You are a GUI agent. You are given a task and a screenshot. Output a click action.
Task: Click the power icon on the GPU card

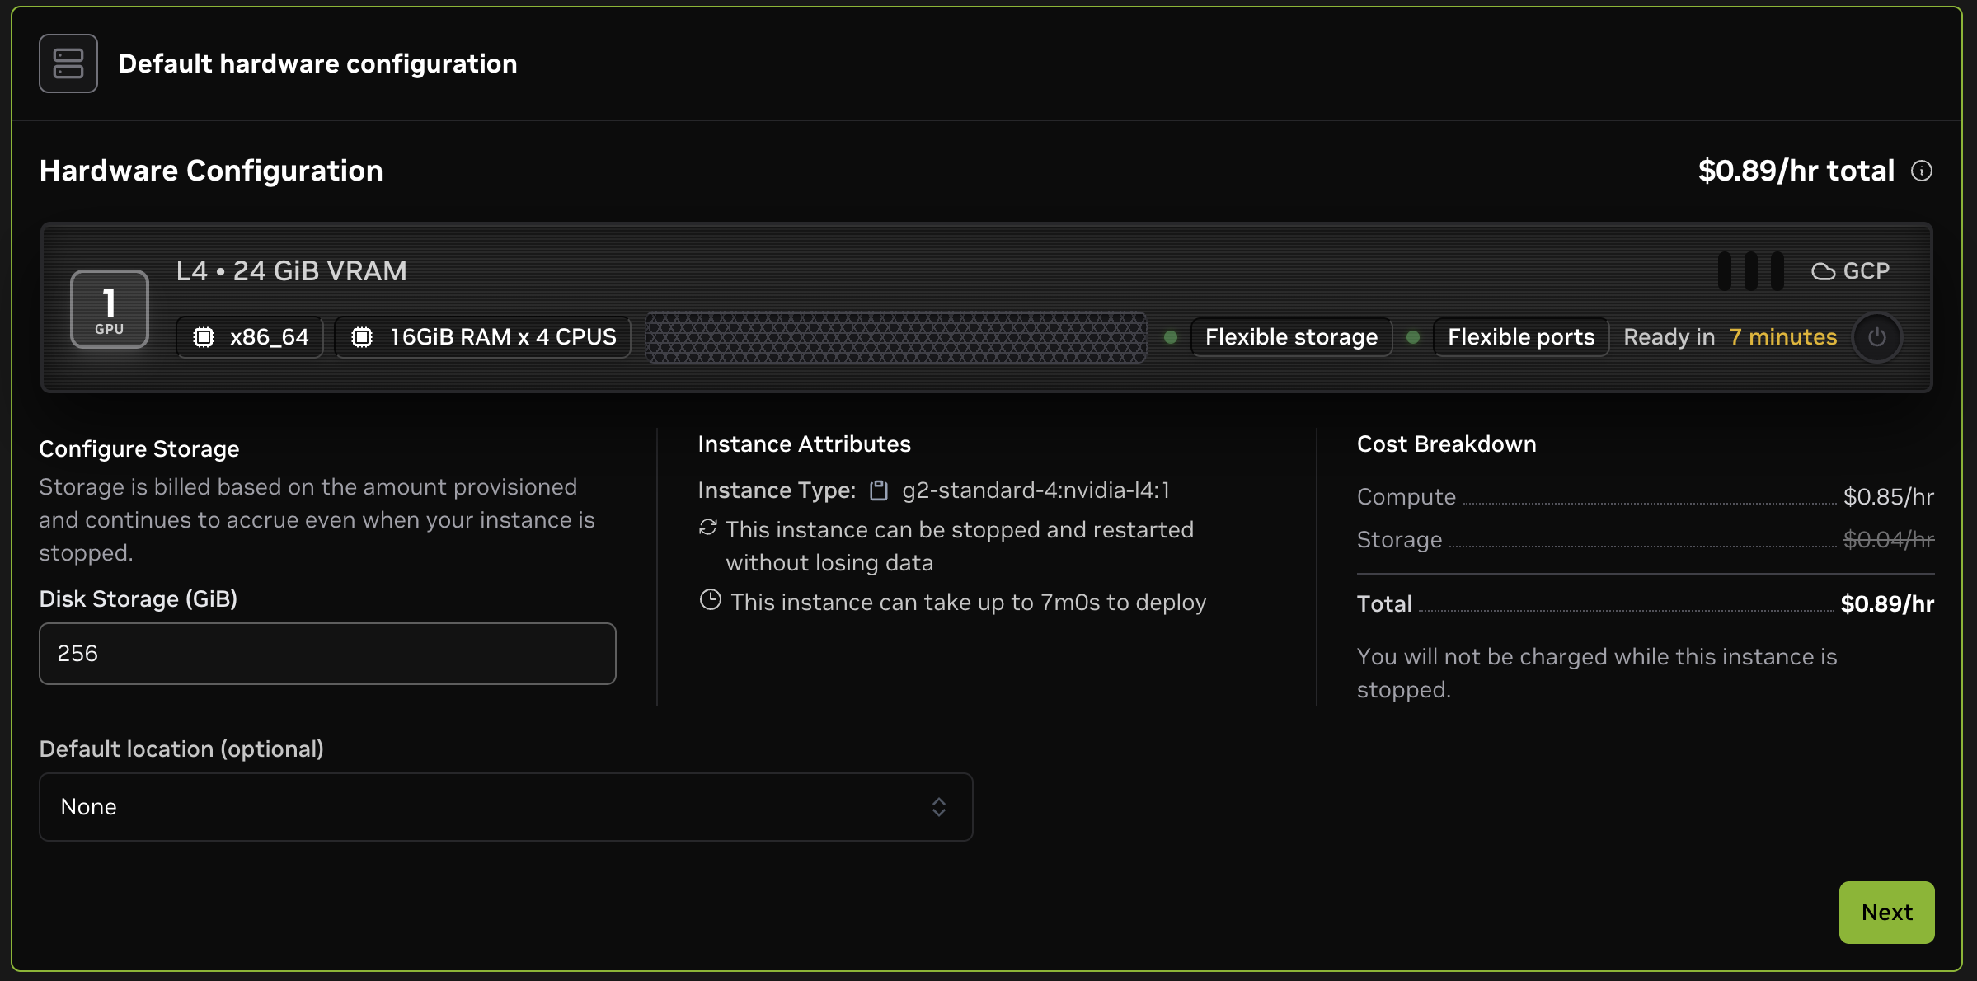tap(1877, 337)
